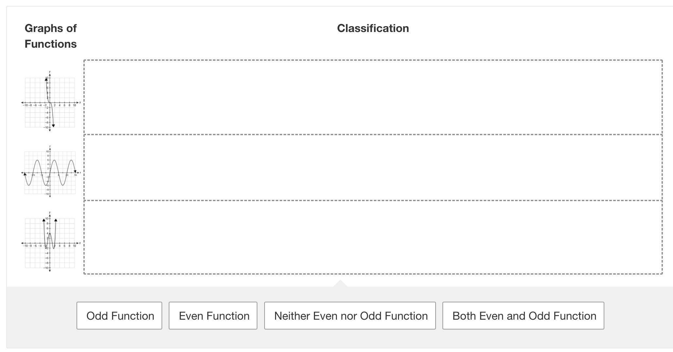Click the drop zone beside the W-shaped graph

point(373,237)
